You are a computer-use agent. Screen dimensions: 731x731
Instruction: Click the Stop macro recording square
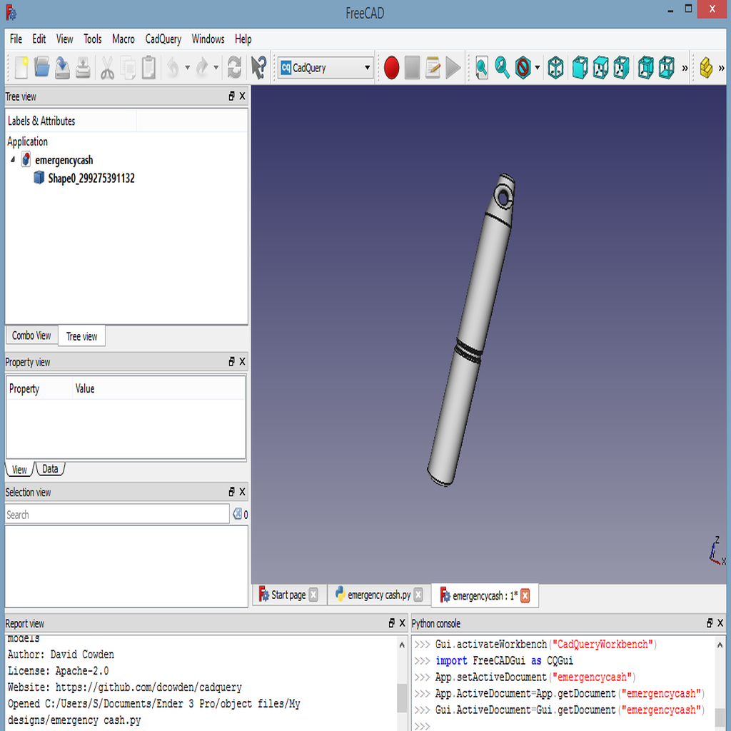coord(412,68)
